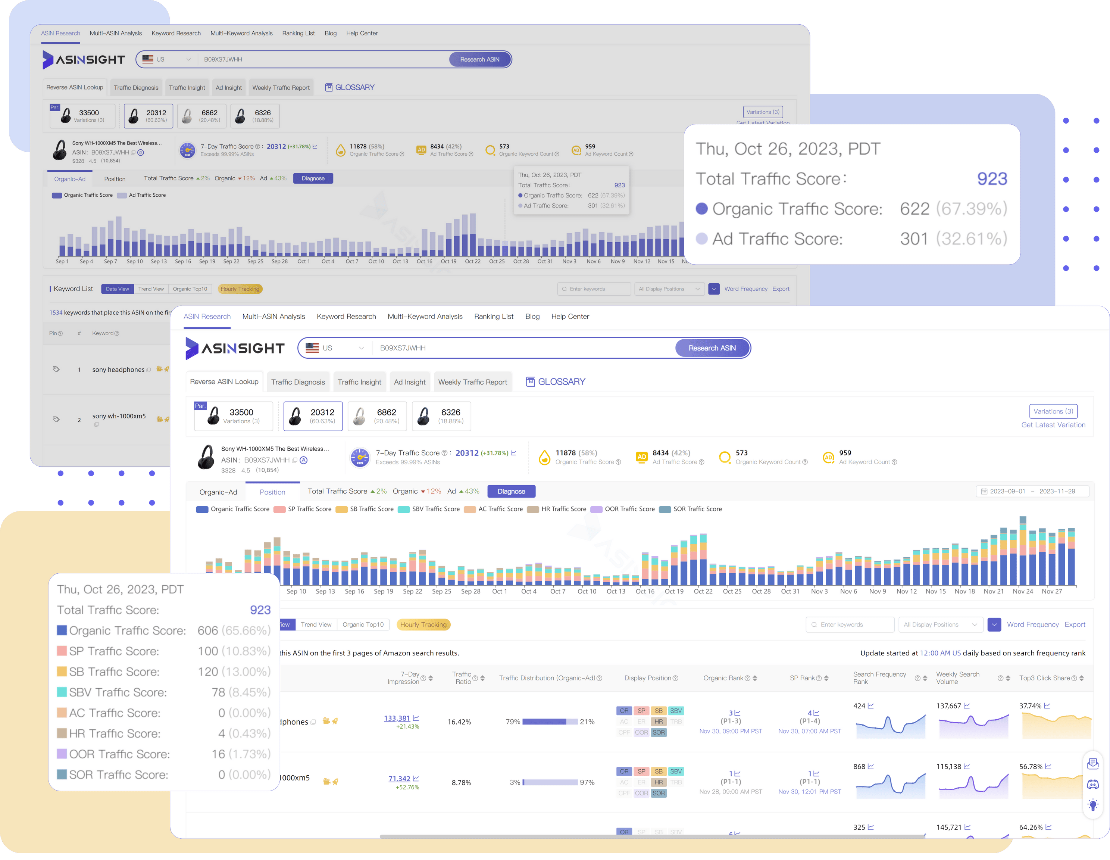
Task: Sort by 7-Day Impression arrows
Action: click(x=431, y=678)
